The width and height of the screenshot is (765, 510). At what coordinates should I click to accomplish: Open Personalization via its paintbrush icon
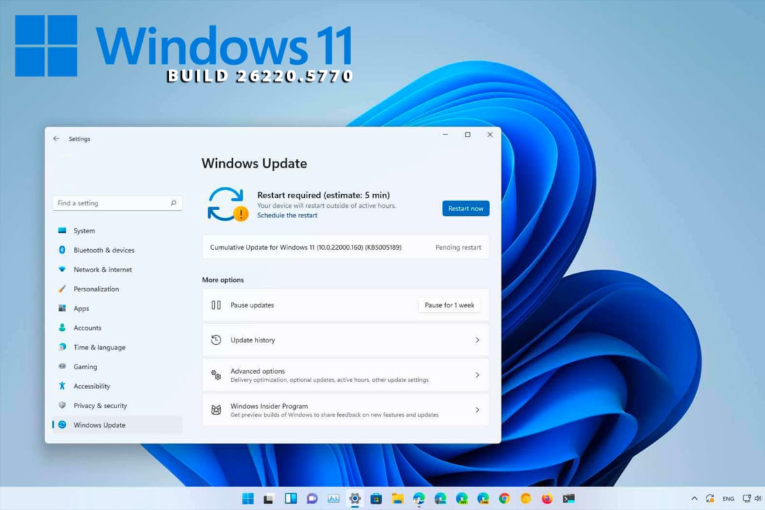coord(62,289)
